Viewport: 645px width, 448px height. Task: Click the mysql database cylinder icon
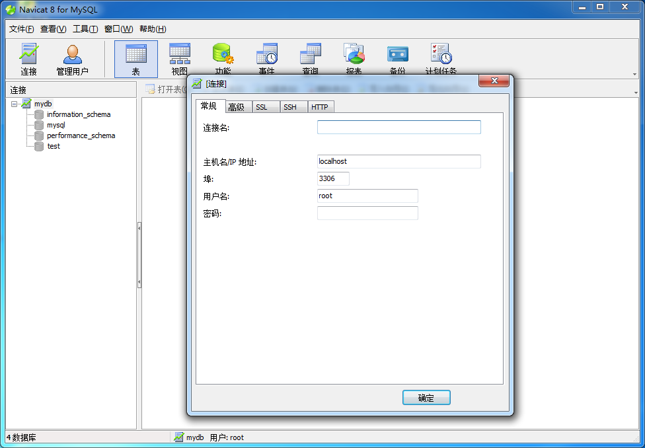point(39,125)
